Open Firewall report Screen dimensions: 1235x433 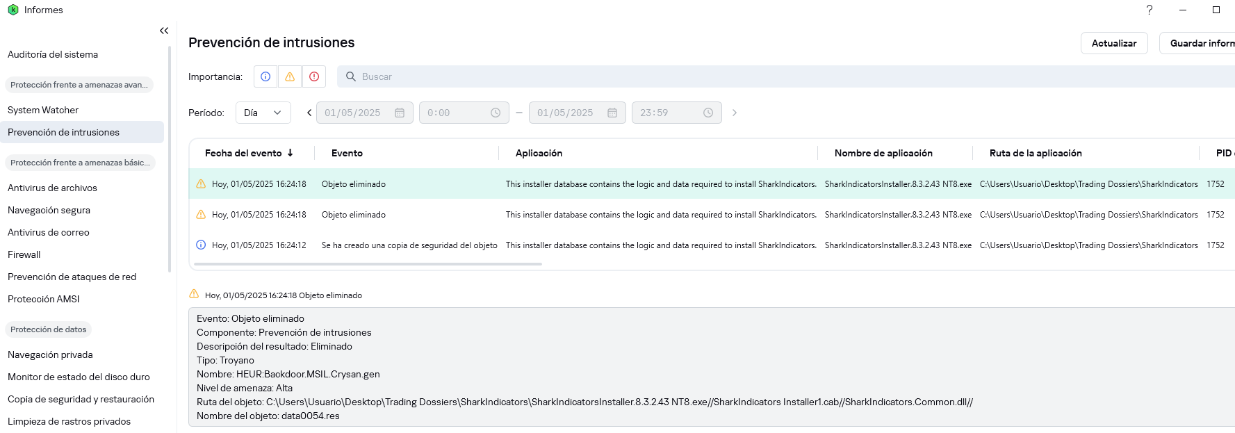click(x=24, y=254)
